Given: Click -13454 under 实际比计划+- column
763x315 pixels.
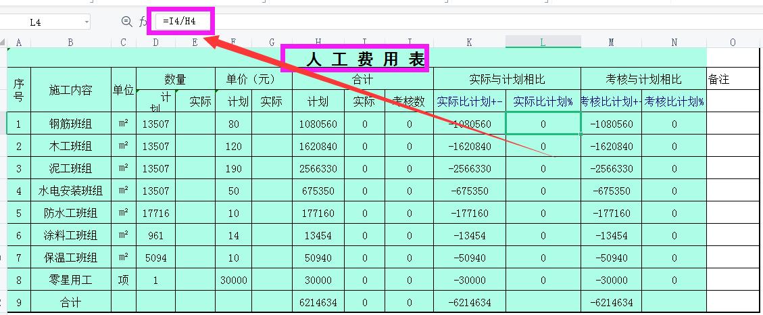Looking at the screenshot, I should [x=469, y=235].
